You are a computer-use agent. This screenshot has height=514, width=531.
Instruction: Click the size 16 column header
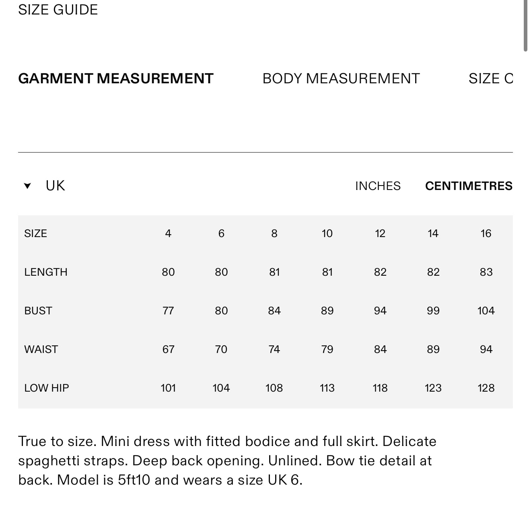point(486,233)
